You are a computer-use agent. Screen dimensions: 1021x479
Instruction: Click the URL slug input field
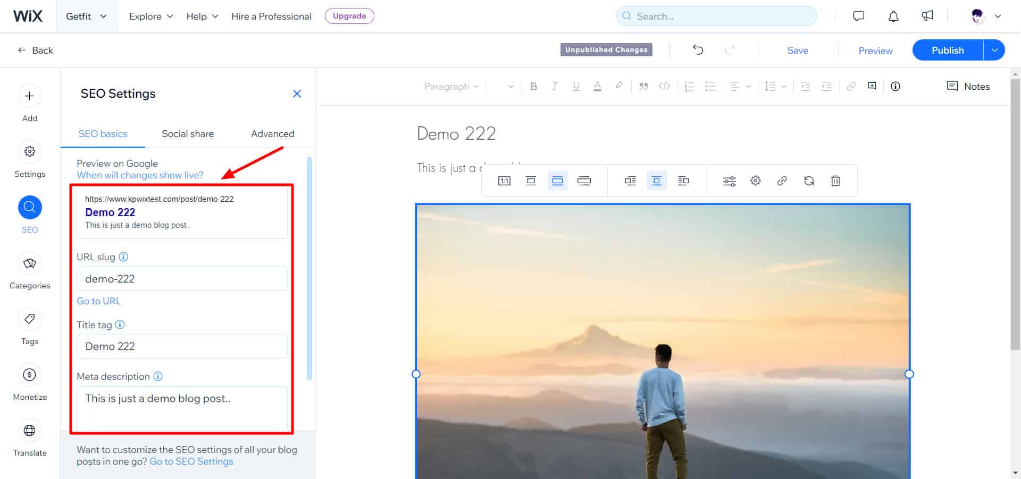pos(182,279)
